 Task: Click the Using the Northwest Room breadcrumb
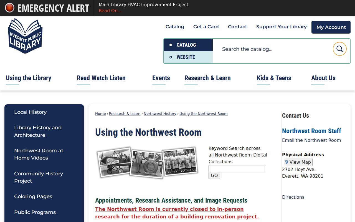[204, 113]
